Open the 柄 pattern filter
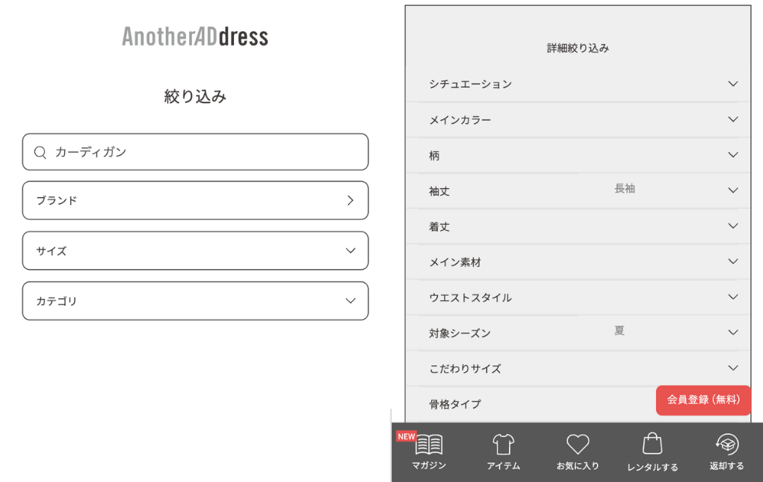The image size is (763, 482). click(x=732, y=155)
